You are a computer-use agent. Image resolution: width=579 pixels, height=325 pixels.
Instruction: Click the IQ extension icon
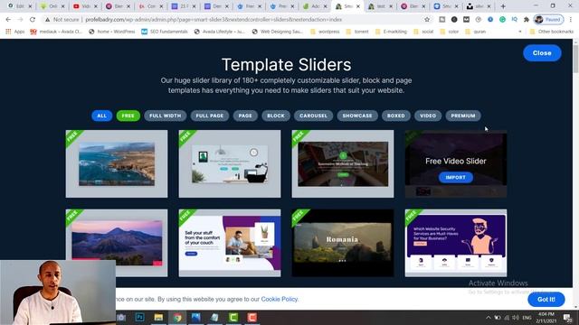[515, 20]
